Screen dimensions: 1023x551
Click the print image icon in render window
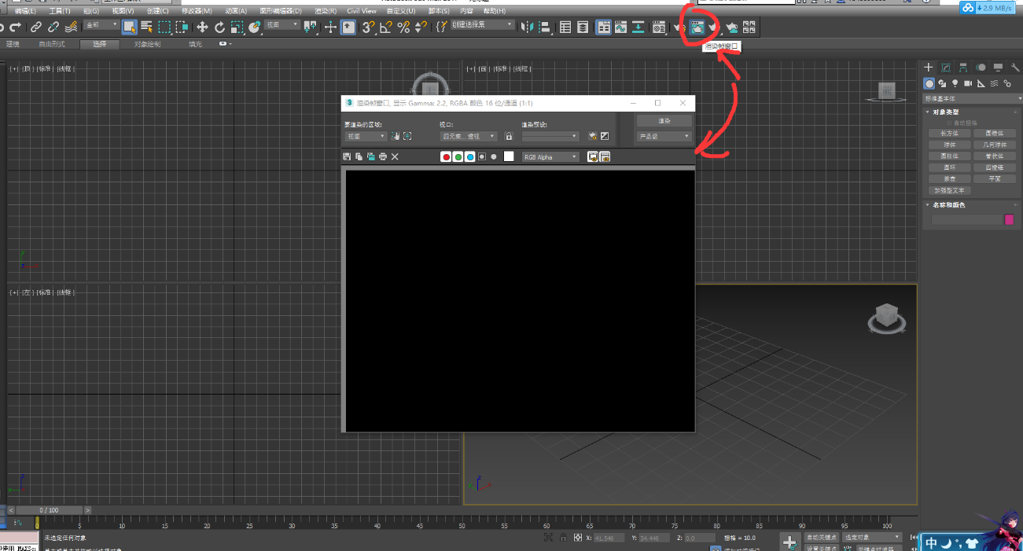coord(383,157)
